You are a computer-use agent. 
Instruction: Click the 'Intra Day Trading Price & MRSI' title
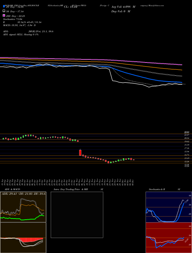pyautogui.click(x=78, y=189)
